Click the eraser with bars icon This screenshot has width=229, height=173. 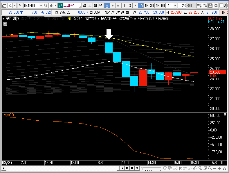[200, 168]
